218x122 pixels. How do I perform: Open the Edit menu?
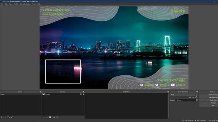[6, 4]
